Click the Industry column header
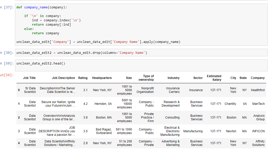This screenshot has height=149, width=269. click(x=173, y=78)
